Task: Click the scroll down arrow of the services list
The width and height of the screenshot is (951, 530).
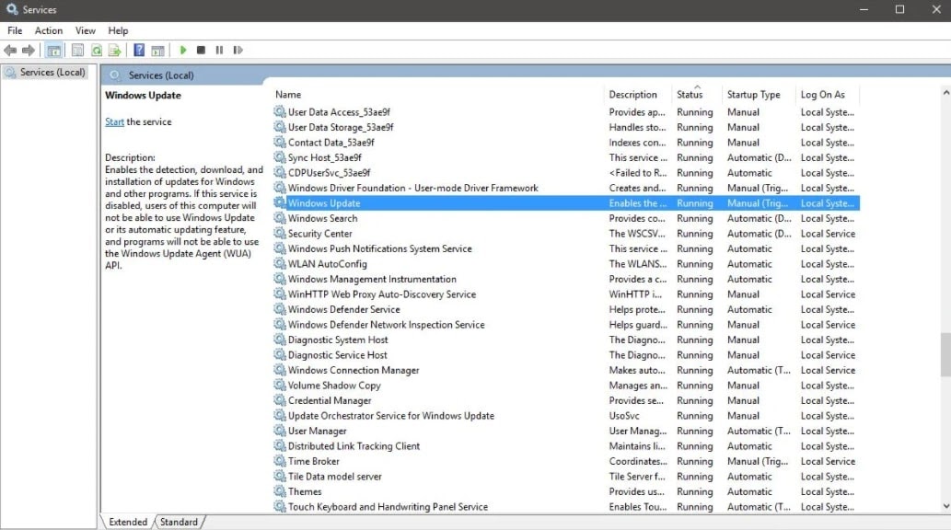Action: 945,506
